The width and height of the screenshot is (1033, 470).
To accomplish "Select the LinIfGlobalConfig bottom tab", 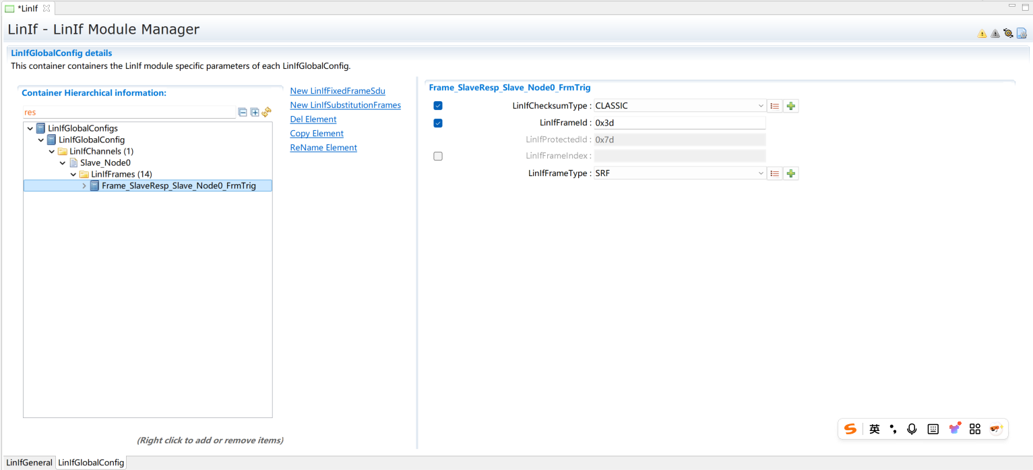I will 91,463.
